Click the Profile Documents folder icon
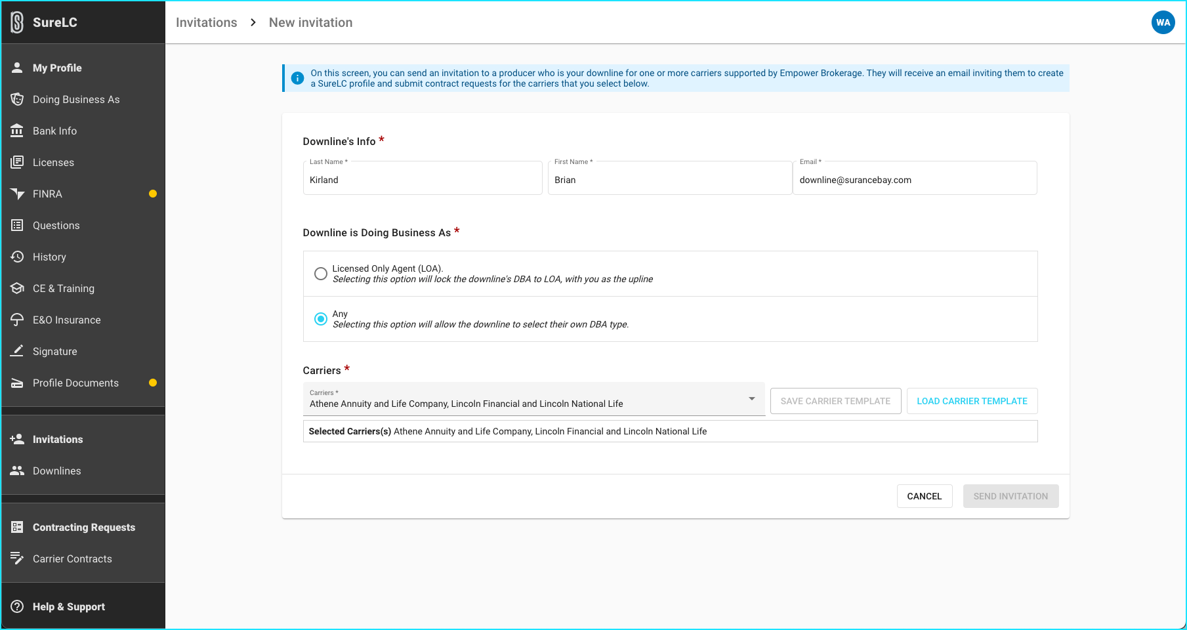Screen dimensions: 1187x630 pos(18,383)
